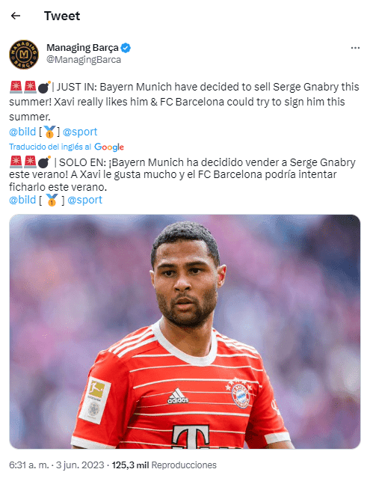Open the Serge Gnabry photo
This screenshot has height=481, width=367.
point(185,331)
